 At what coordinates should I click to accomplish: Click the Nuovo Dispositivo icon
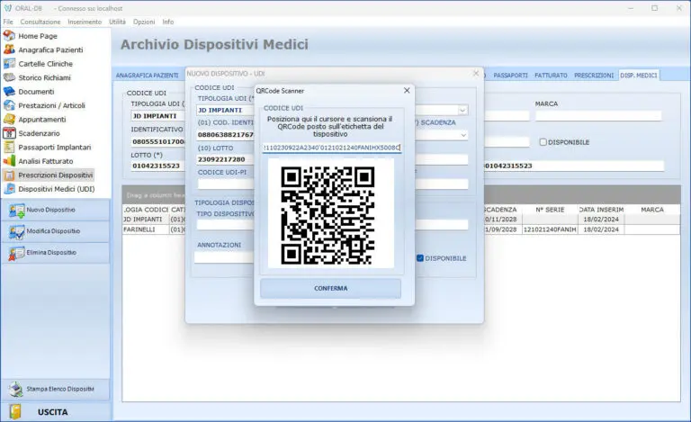[x=17, y=211]
